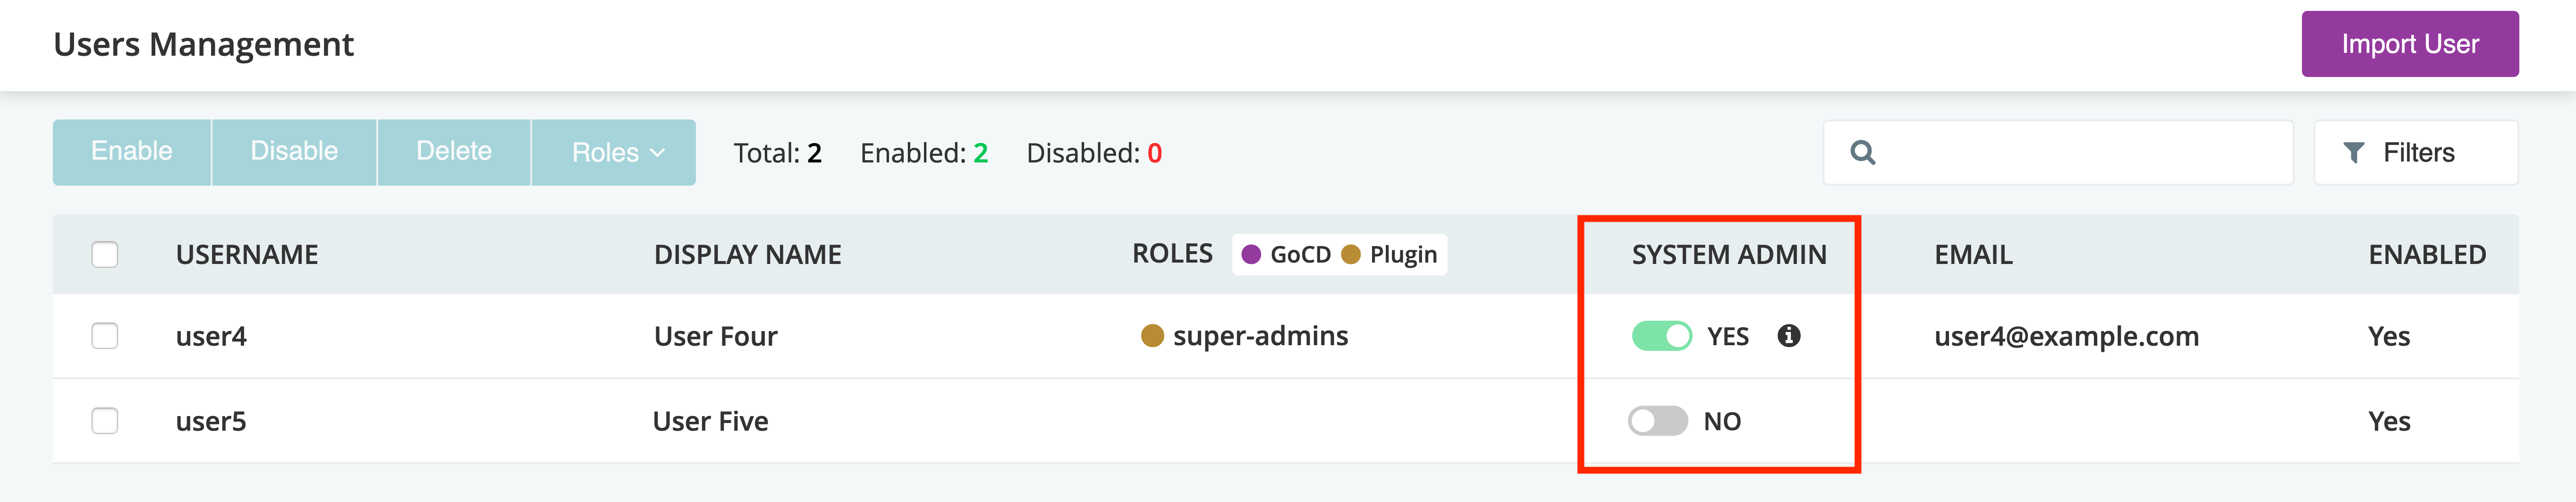The width and height of the screenshot is (2576, 502).
Task: Select all users with header checkbox
Action: (x=105, y=254)
